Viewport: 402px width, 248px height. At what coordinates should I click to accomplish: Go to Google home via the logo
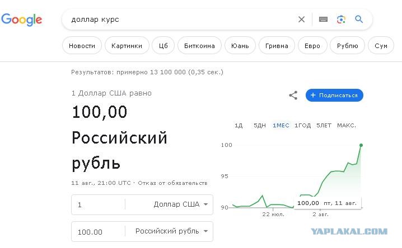click(21, 20)
